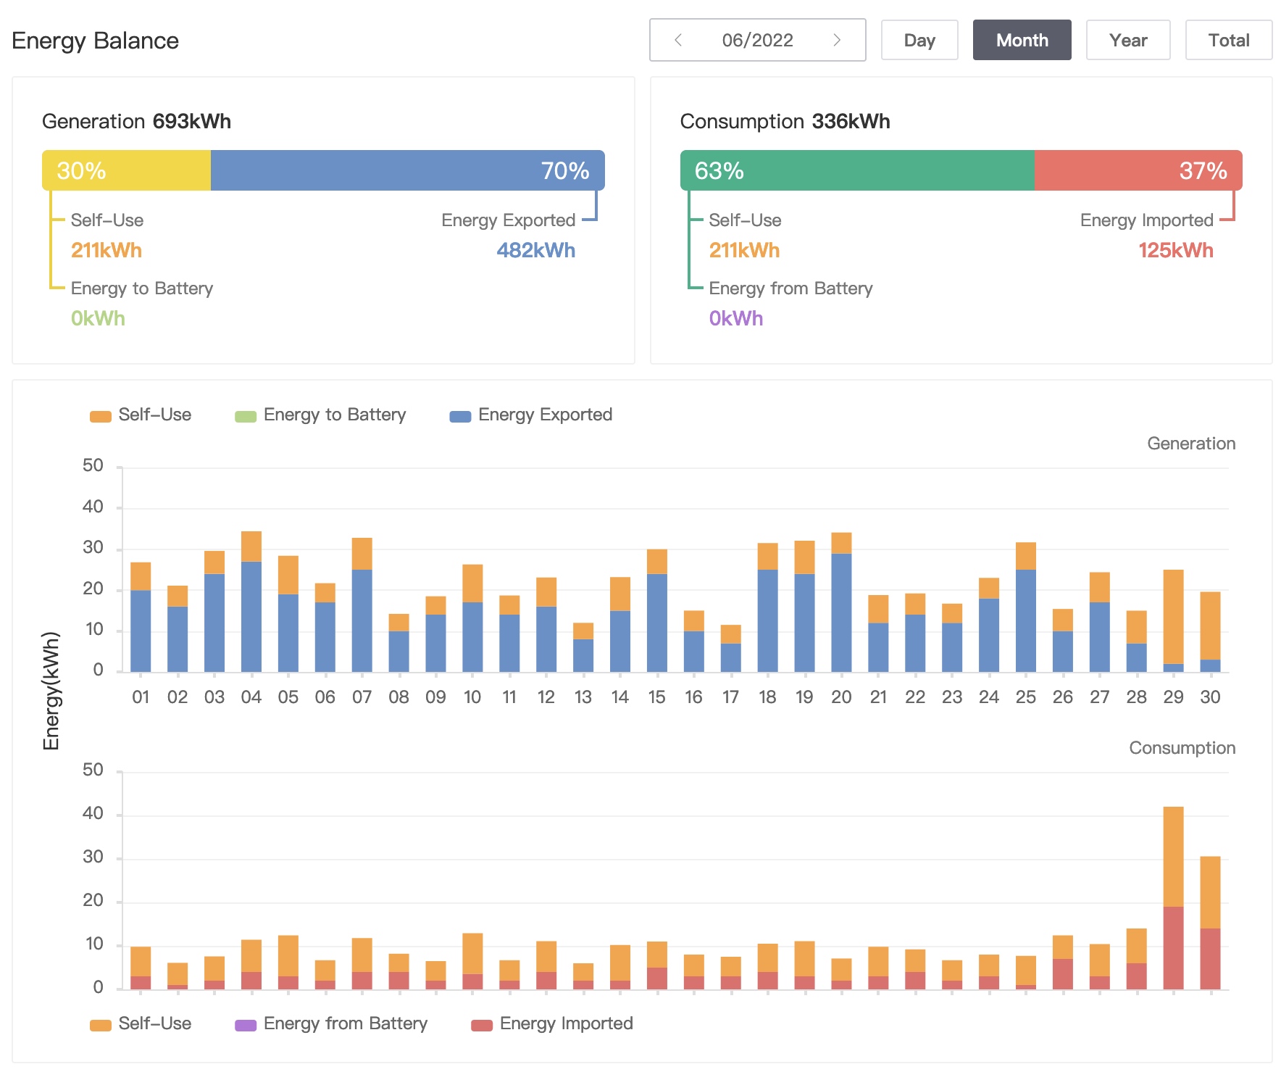This screenshot has height=1072, width=1281.
Task: Go to previous month using left chevron
Action: [678, 40]
